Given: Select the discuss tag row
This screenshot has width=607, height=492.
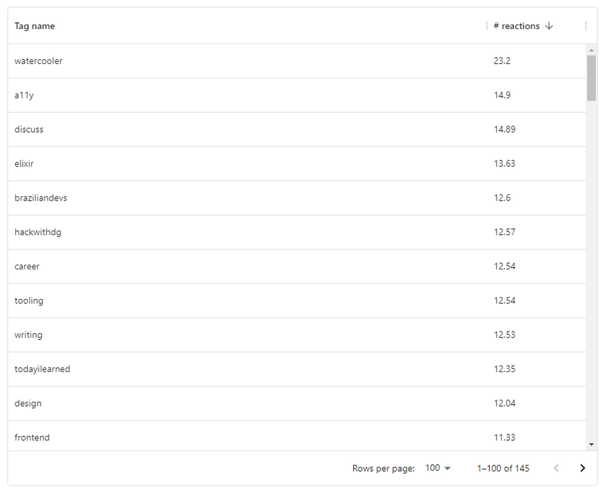Looking at the screenshot, I should (x=297, y=130).
